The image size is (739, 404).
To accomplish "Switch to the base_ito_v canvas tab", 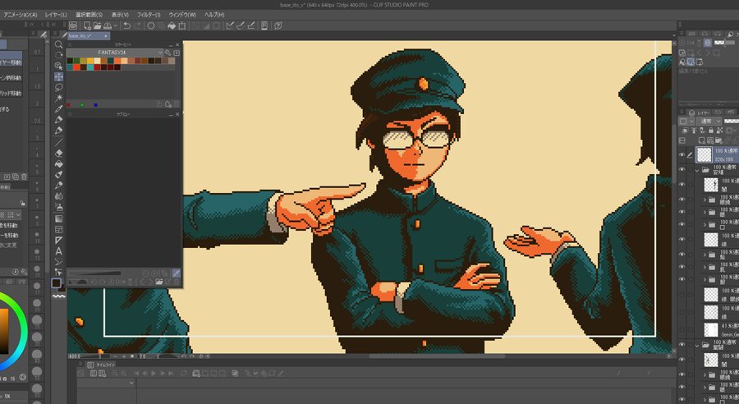I will tap(85, 36).
